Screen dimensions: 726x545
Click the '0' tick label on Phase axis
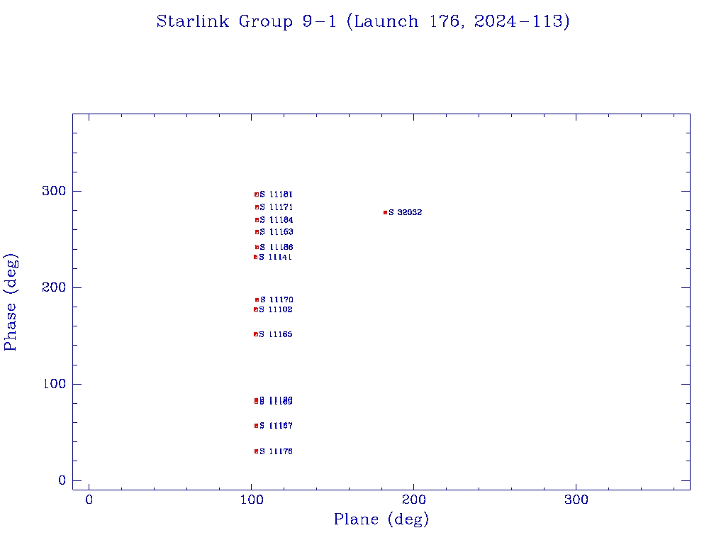coord(62,480)
